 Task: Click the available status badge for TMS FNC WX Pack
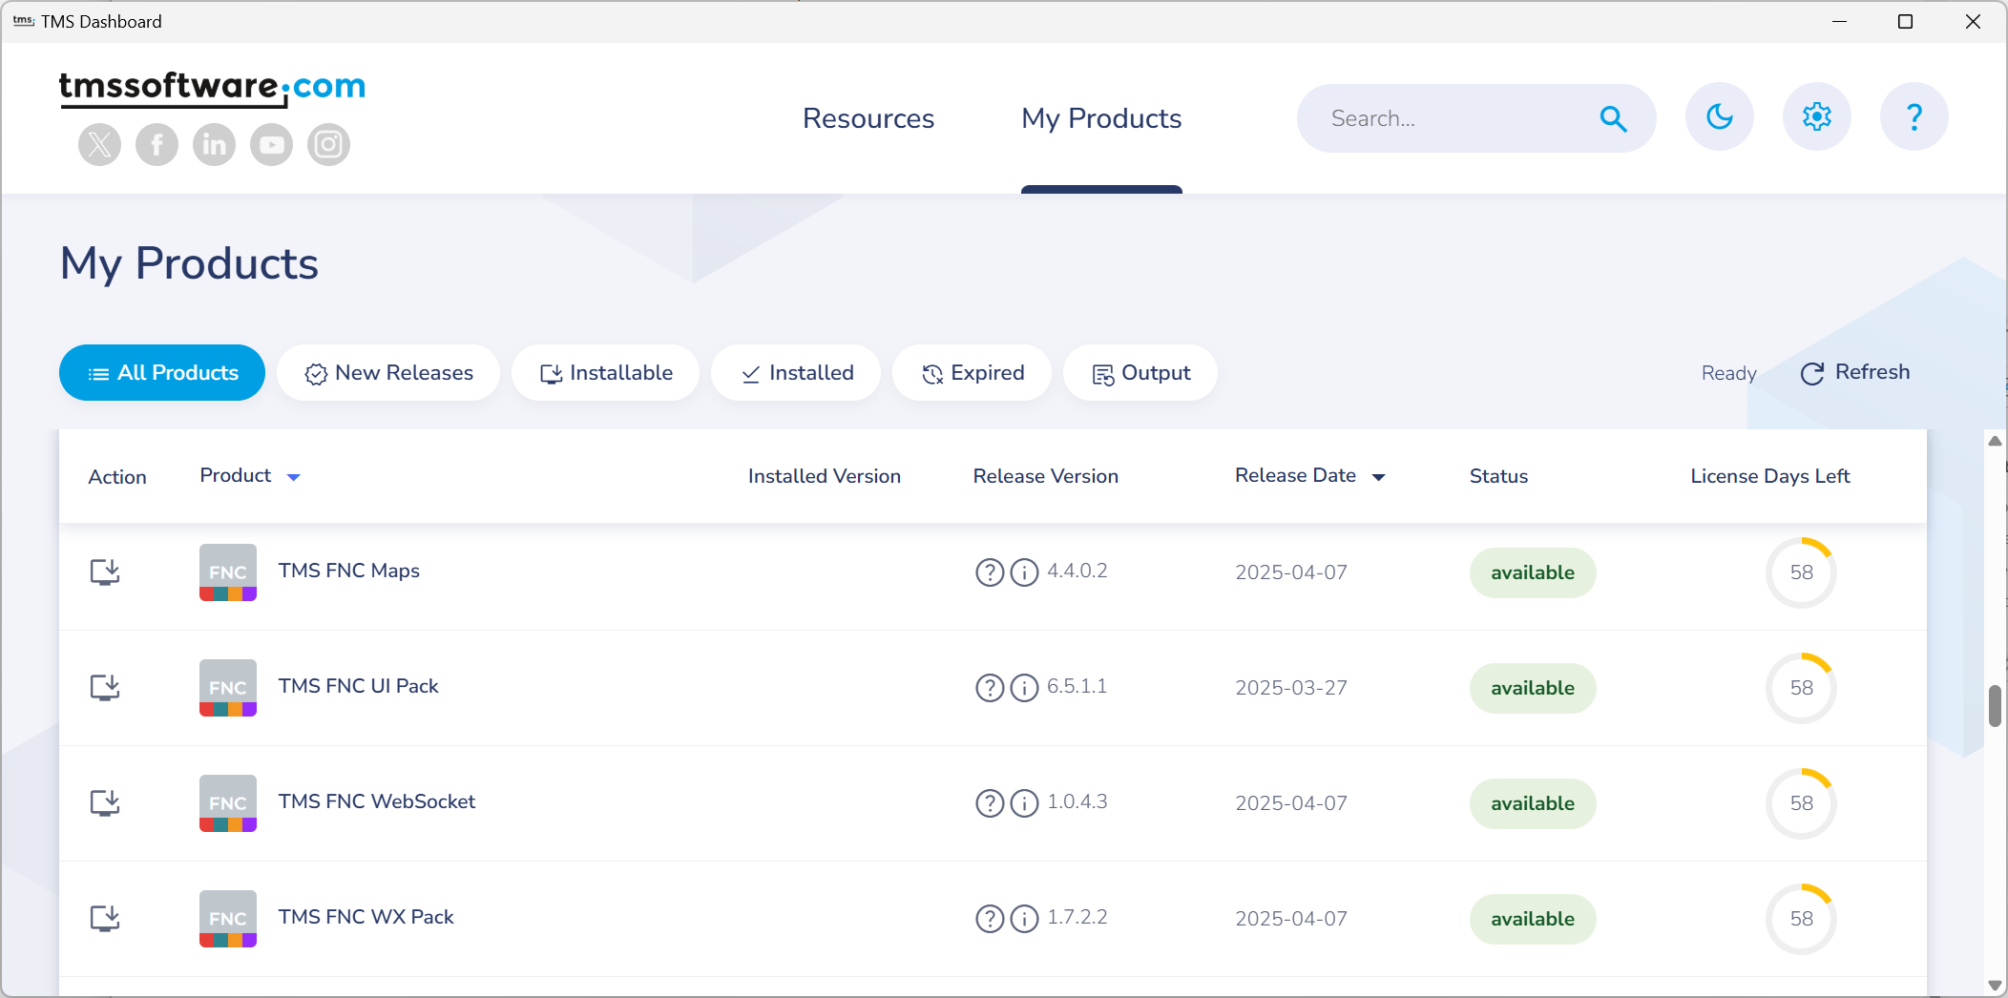(1533, 919)
